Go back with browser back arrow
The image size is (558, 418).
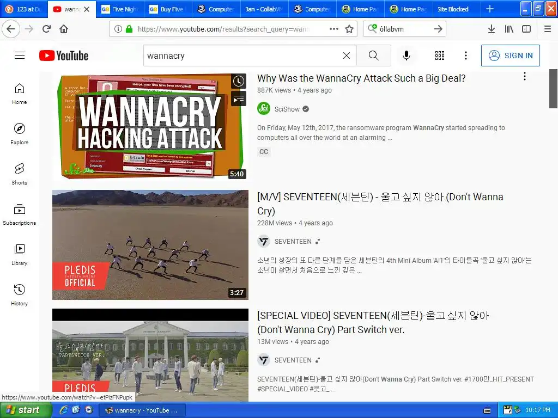(11, 29)
